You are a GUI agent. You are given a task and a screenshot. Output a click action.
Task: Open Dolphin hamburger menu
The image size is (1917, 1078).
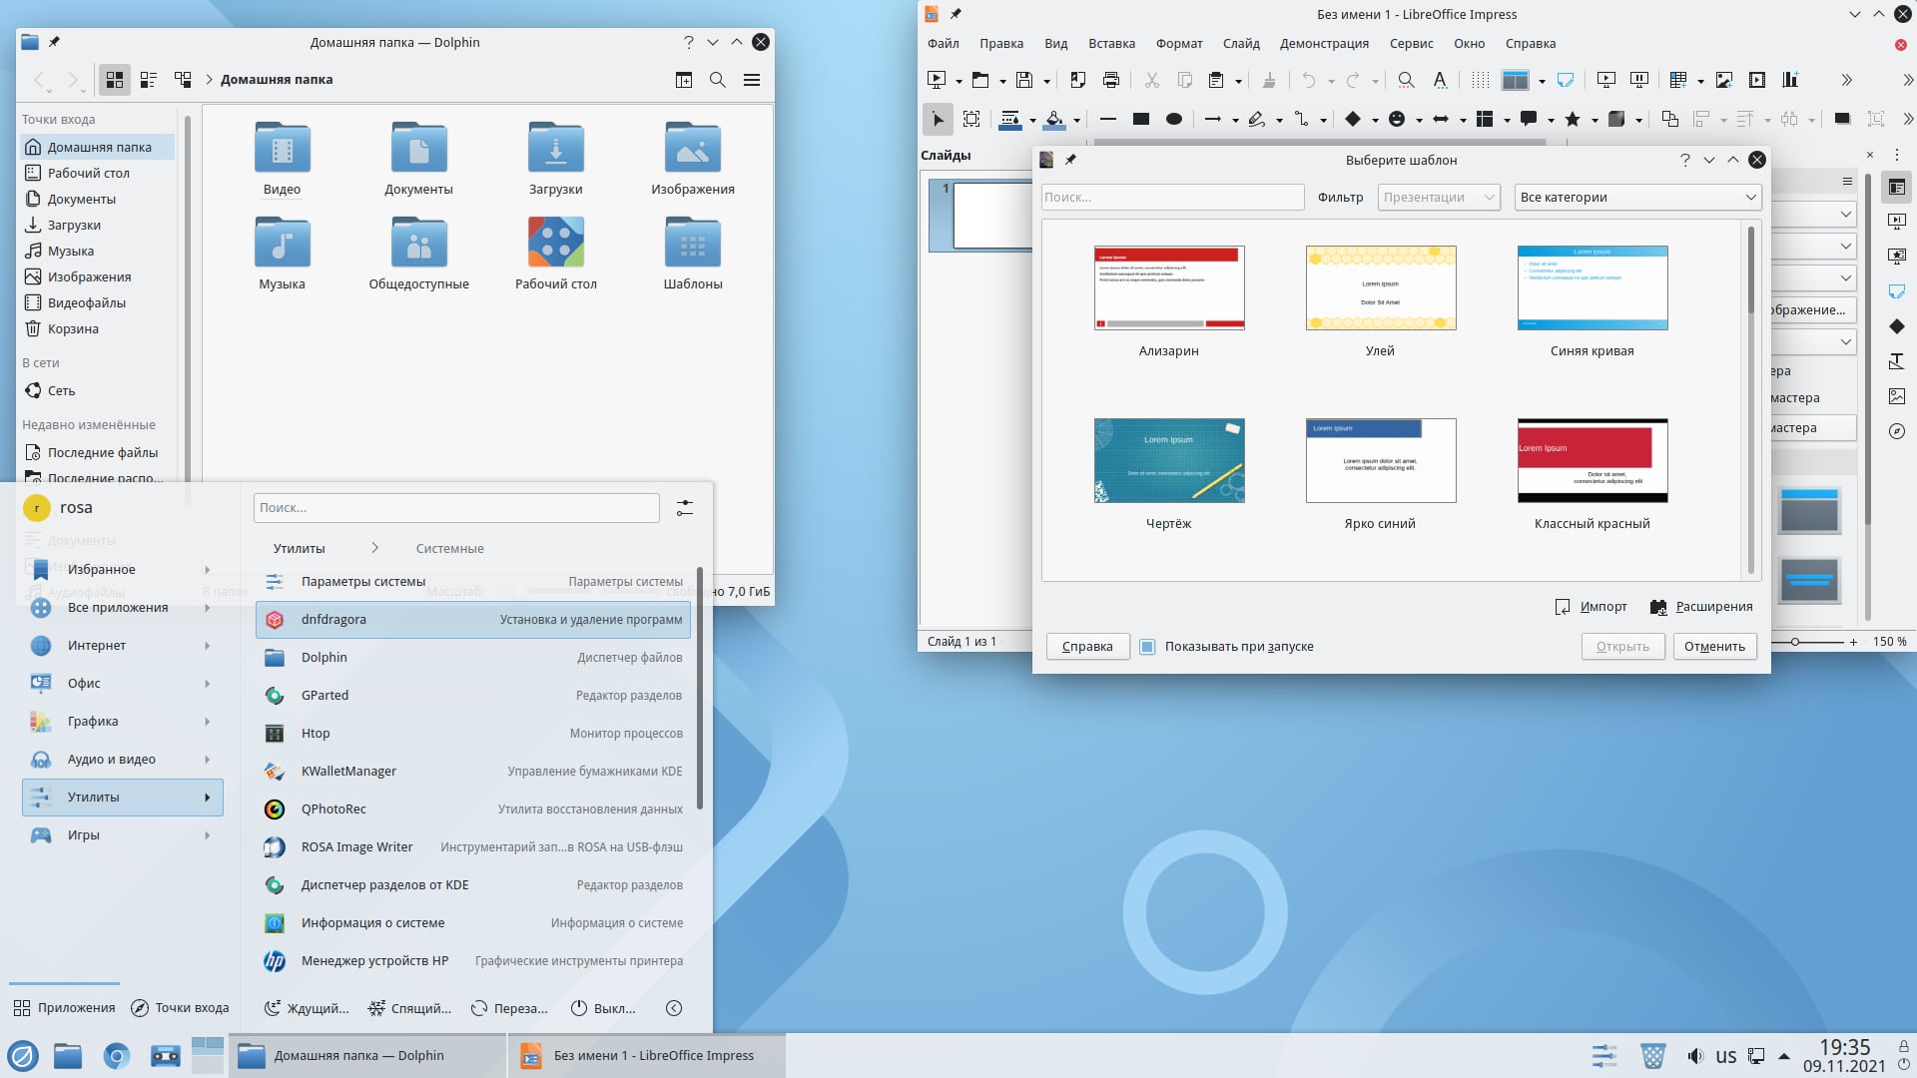point(752,80)
